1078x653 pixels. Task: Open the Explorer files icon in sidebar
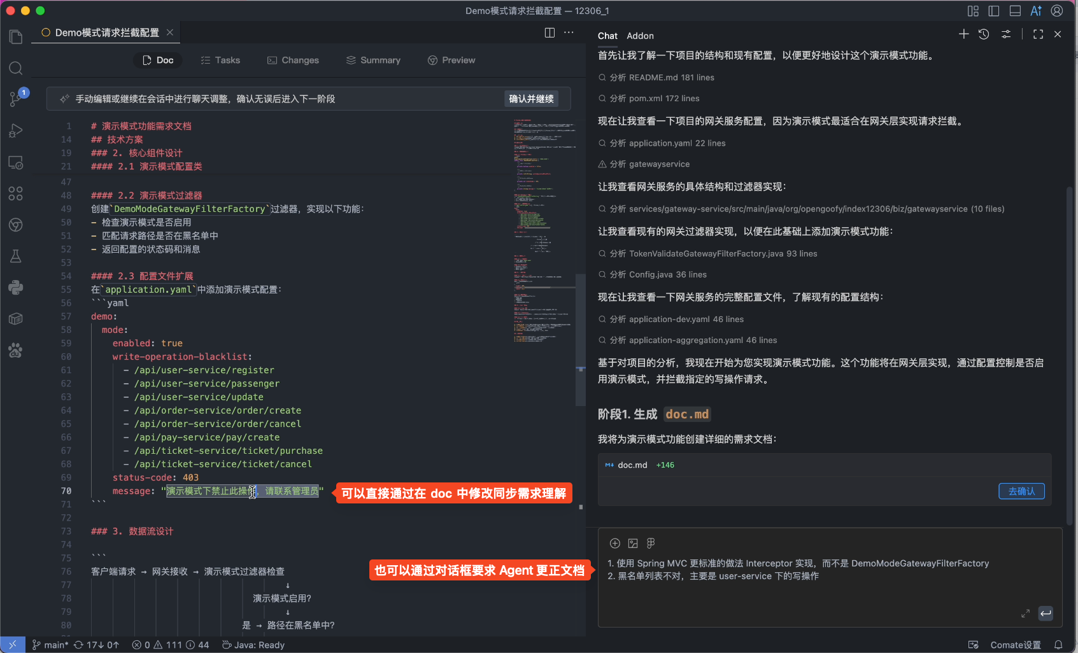[x=16, y=37]
